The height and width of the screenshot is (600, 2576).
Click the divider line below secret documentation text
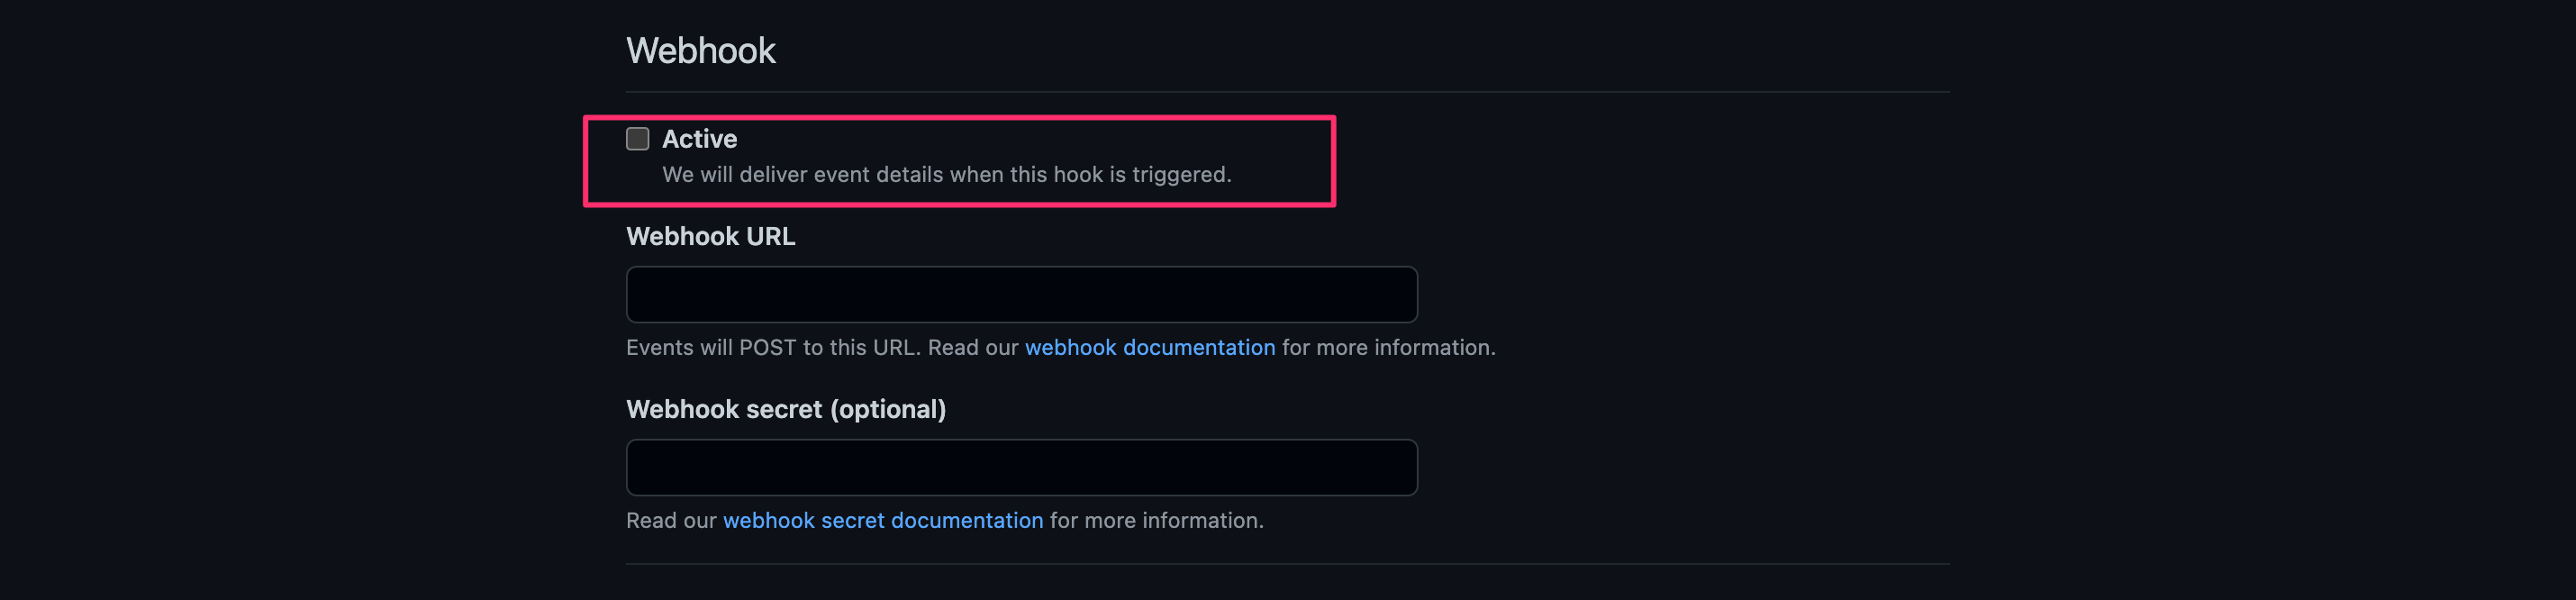coord(1287,564)
